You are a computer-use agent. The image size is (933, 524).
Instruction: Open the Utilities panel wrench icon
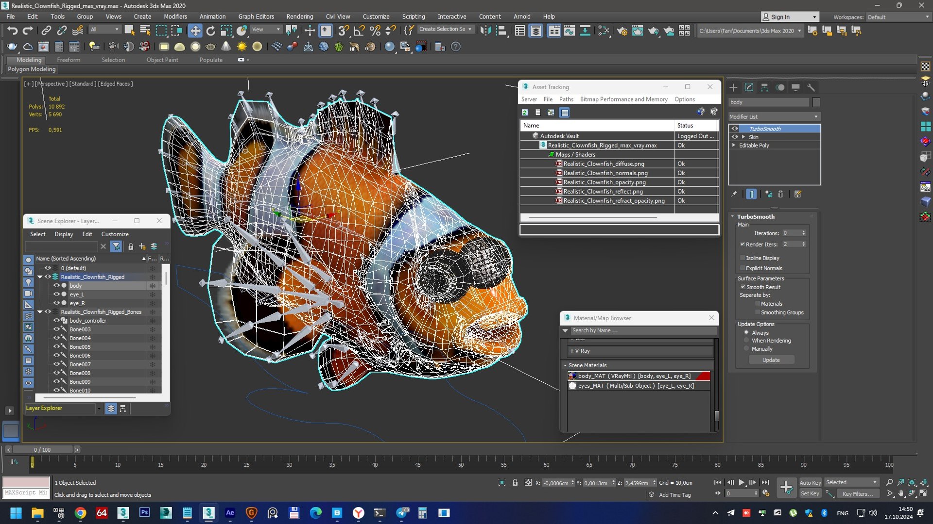[x=811, y=87]
